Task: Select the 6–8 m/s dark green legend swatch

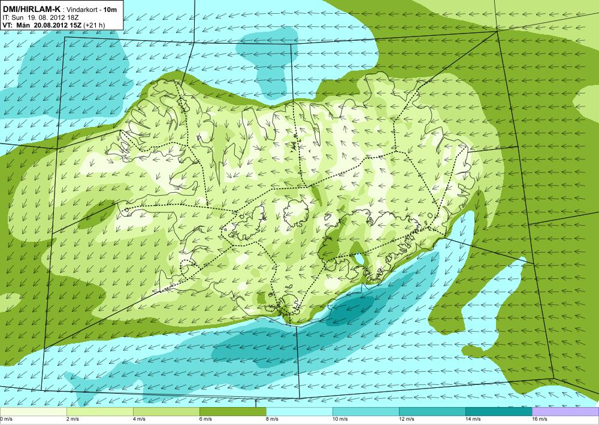Action: (x=232, y=412)
